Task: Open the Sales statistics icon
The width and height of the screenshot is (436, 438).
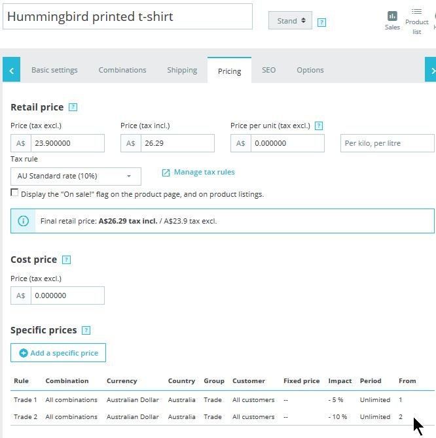Action: [392, 20]
